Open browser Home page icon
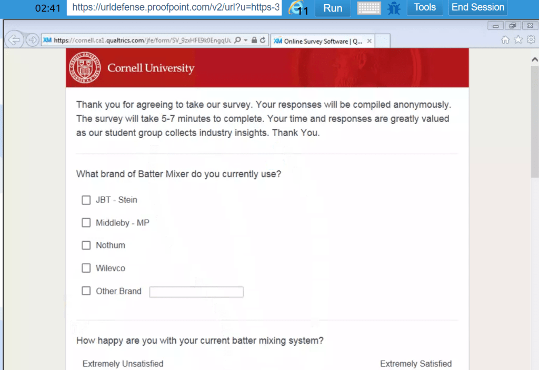The width and height of the screenshot is (539, 370). click(x=505, y=40)
